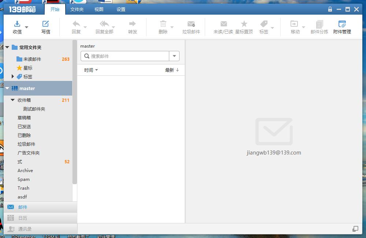Click the 标签 tag toolbar icon

264,24
